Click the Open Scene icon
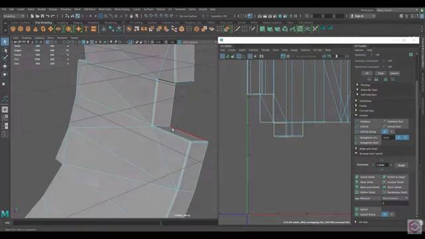 pos(37,16)
